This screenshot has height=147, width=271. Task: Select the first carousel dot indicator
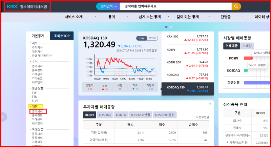click(x=166, y=27)
